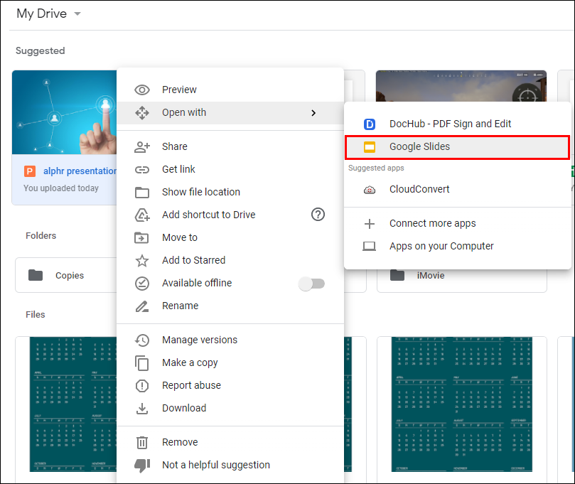Select Move to in context menu
Viewport: 575px width, 484px height.
(x=180, y=237)
